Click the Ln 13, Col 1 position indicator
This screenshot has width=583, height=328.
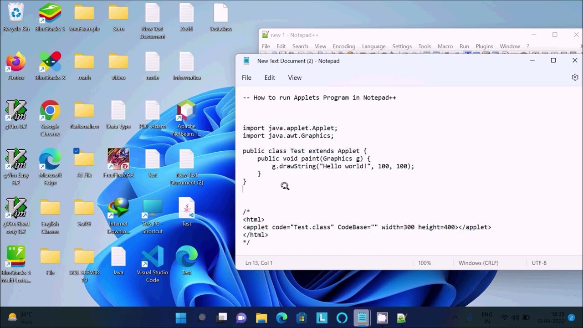click(x=259, y=263)
